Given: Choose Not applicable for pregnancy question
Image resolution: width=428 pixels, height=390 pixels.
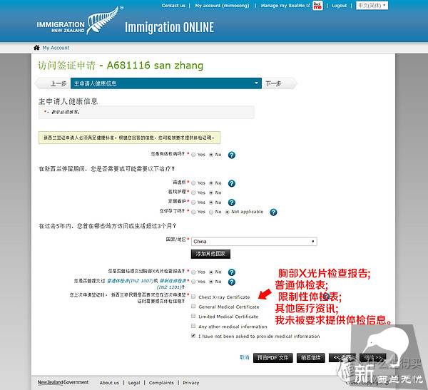Looking at the screenshot, I should [x=227, y=212].
